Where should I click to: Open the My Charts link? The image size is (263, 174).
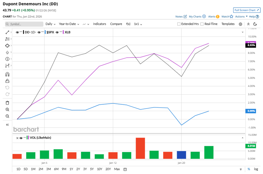point(197,16)
